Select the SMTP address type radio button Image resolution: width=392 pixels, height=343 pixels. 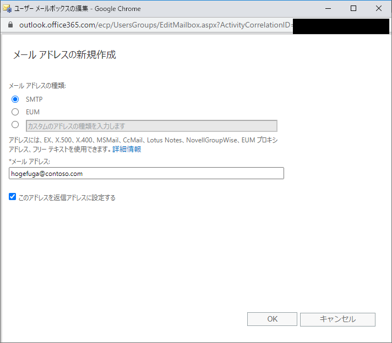click(15, 99)
